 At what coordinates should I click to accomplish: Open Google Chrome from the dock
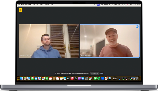90,78
